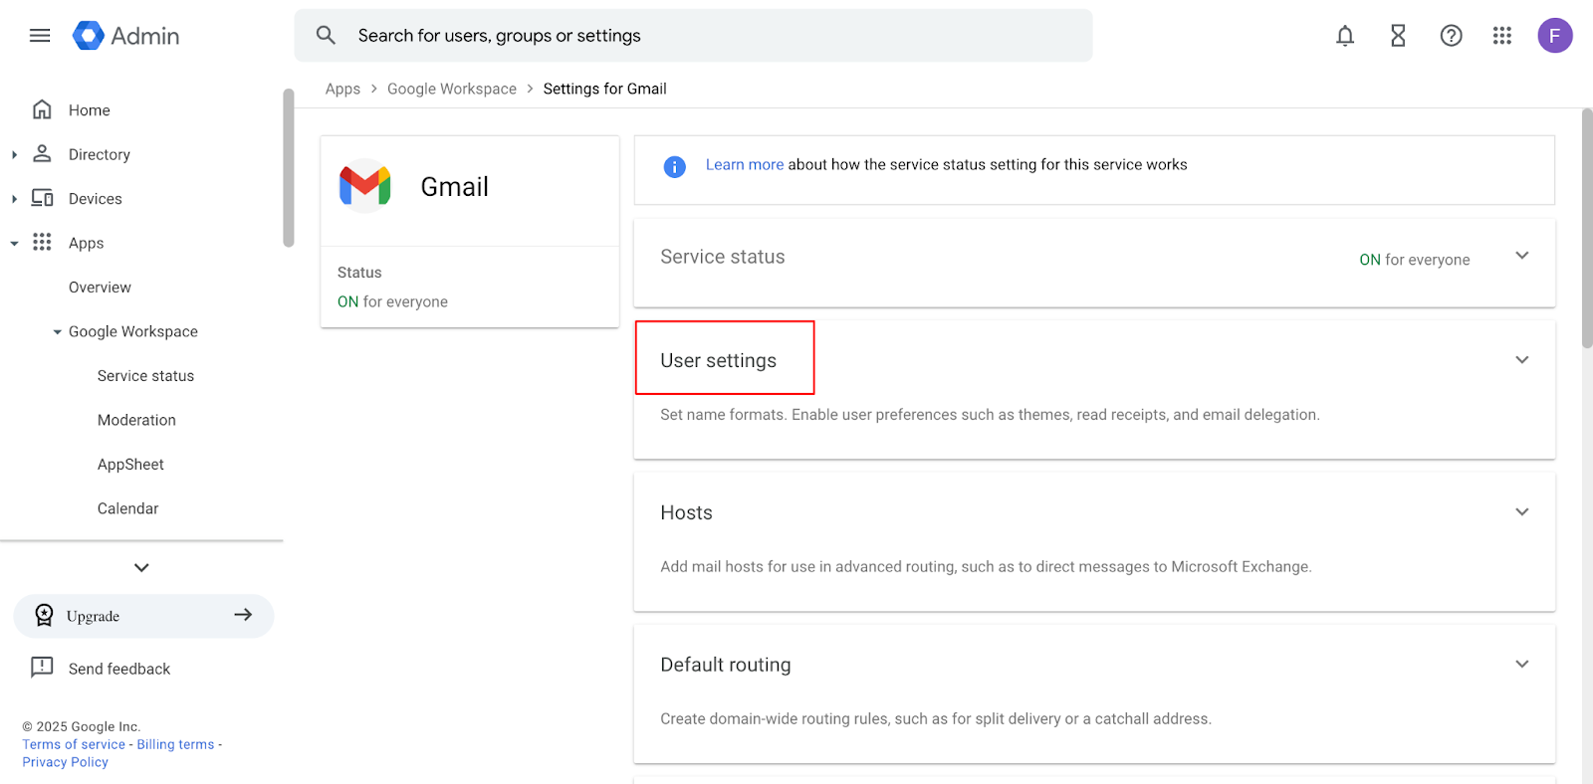Click Service status section heading

(x=722, y=257)
